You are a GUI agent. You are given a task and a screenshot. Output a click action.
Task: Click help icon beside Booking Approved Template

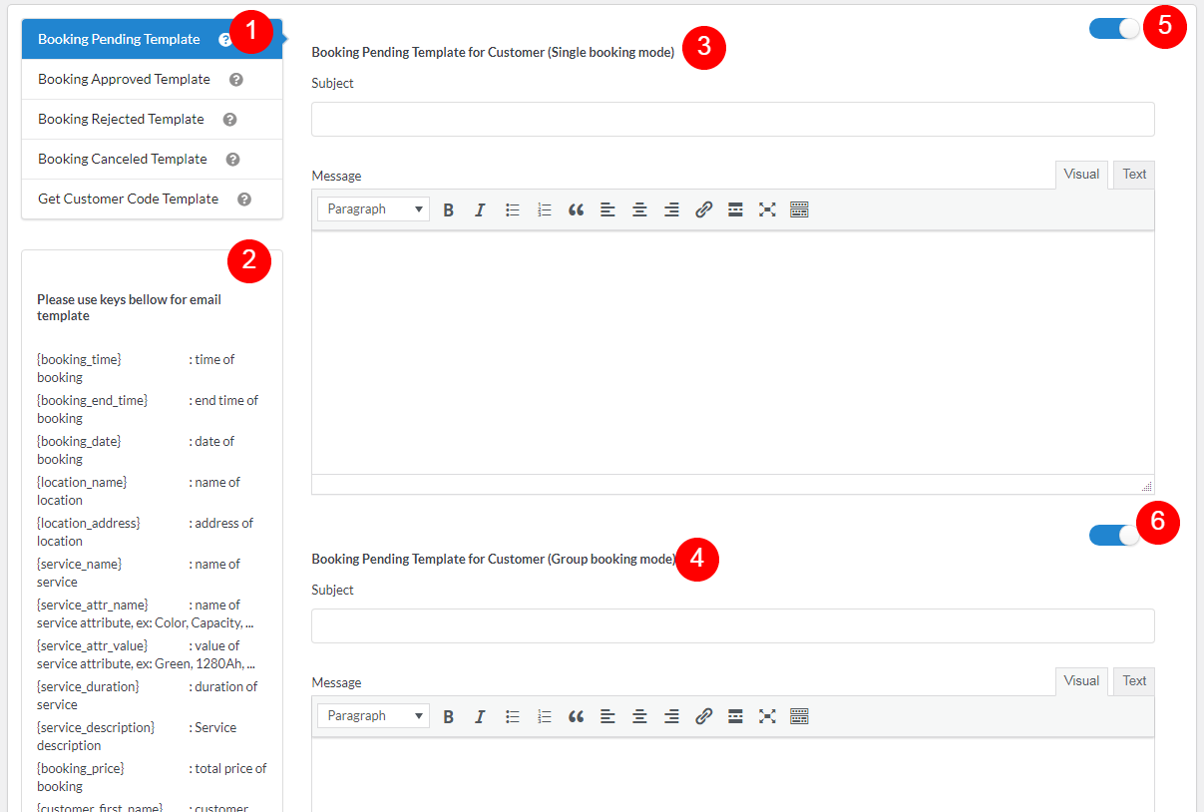point(236,80)
